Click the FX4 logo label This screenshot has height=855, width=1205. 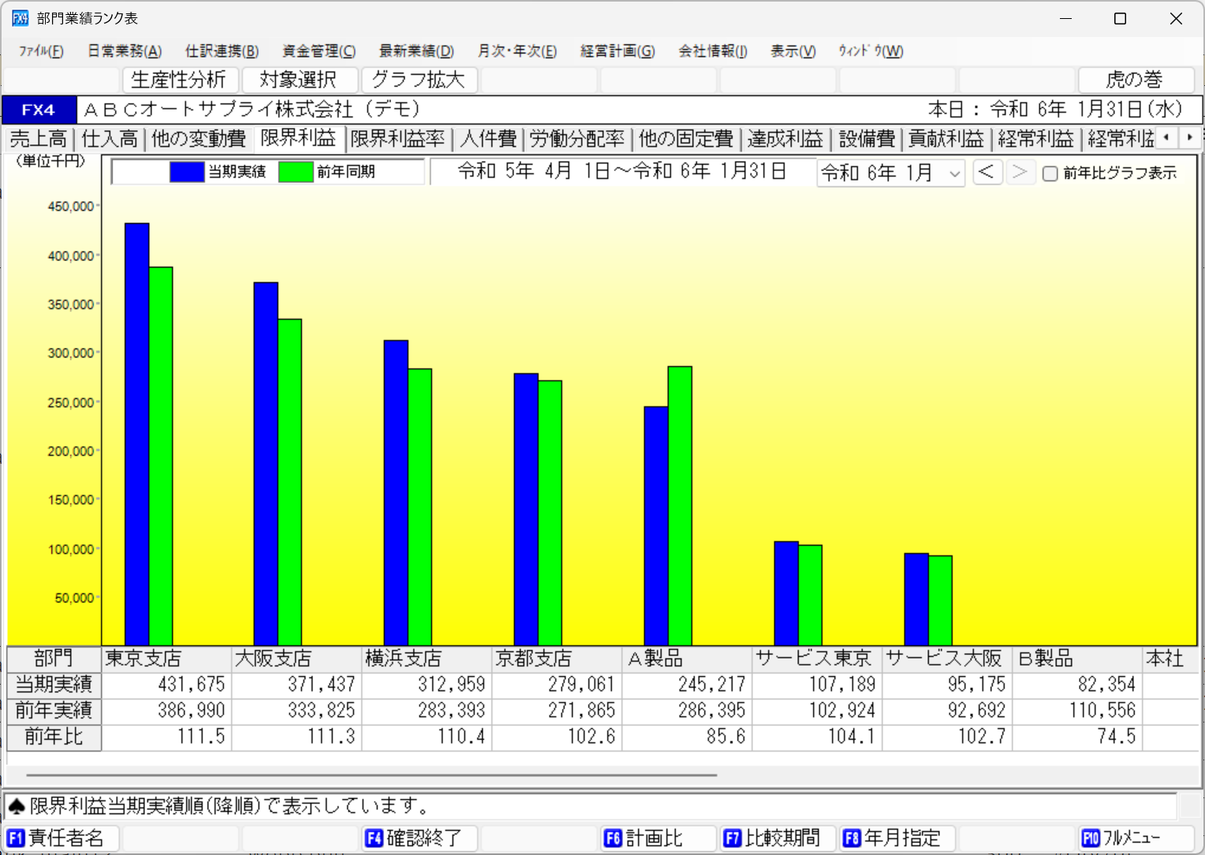pos(39,110)
